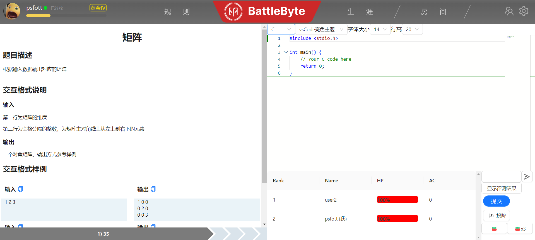Image resolution: width=535 pixels, height=240 pixels.
Task: Collapse the main() function code fold
Action: point(286,52)
